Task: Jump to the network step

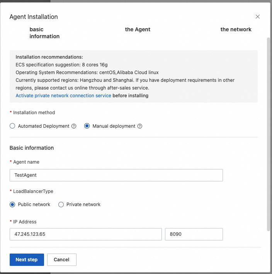Action: tap(236, 29)
